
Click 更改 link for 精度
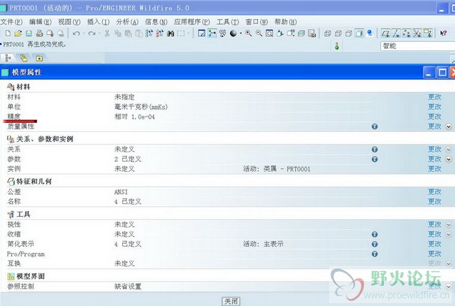click(x=434, y=117)
